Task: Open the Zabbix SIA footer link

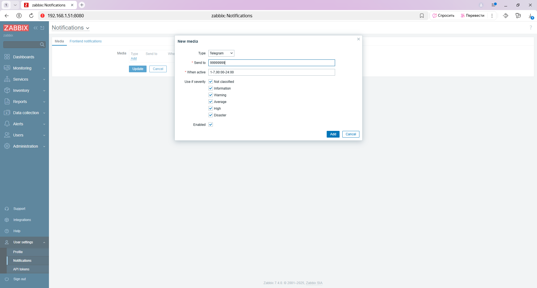Action: pos(314,283)
